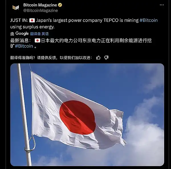Open the three-dot more options menu
The image size is (171, 169).
click(162, 5)
